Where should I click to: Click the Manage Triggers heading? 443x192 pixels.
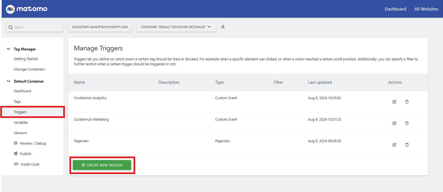98,48
